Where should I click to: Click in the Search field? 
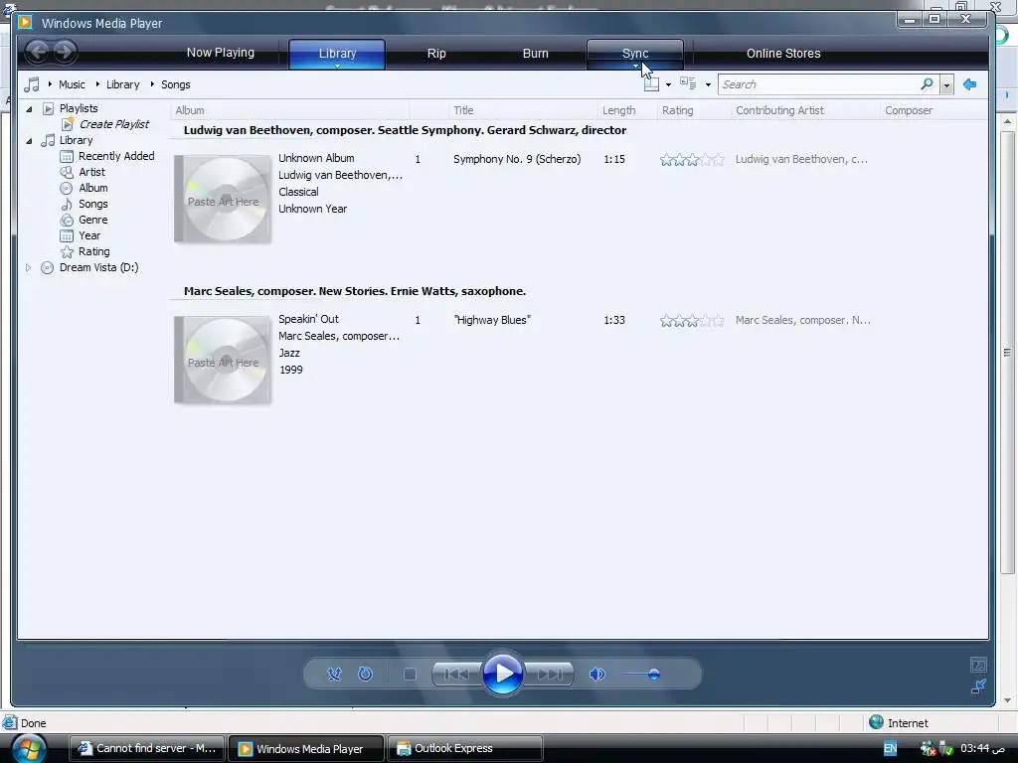coord(818,84)
